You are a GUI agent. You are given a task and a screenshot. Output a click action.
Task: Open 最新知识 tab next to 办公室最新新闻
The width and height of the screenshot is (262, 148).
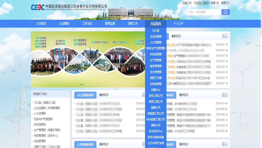coord(104,95)
